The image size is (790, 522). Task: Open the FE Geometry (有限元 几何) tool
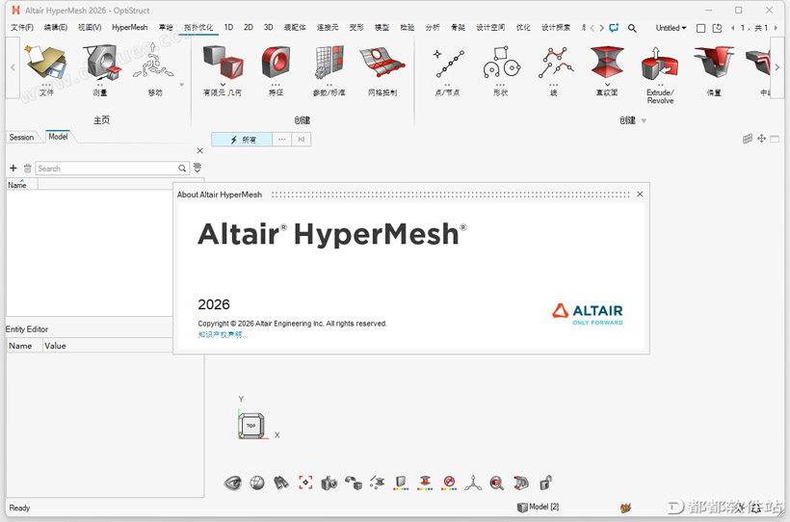(x=223, y=62)
